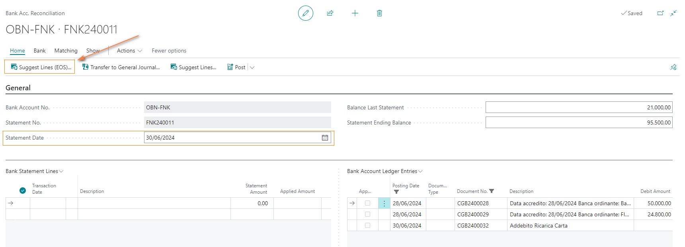Click the Statement Ending Balance field
Screen dimensions: 685x247
pos(579,123)
